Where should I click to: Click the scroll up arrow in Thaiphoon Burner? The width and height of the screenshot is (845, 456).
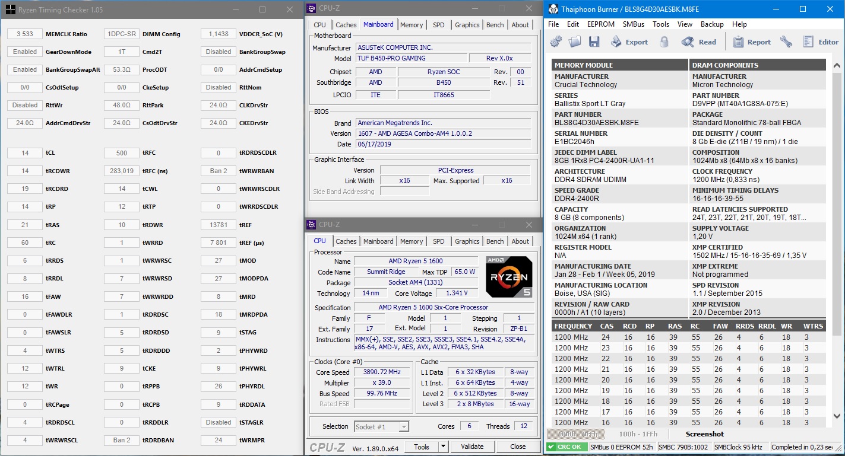click(x=837, y=65)
